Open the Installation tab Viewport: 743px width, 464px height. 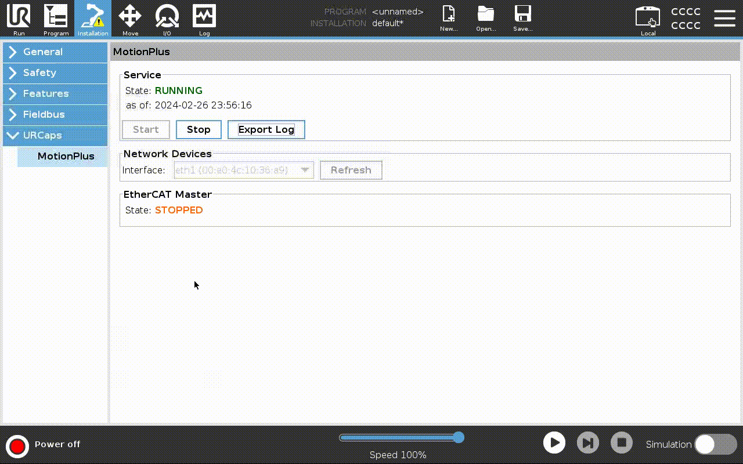pyautogui.click(x=93, y=19)
